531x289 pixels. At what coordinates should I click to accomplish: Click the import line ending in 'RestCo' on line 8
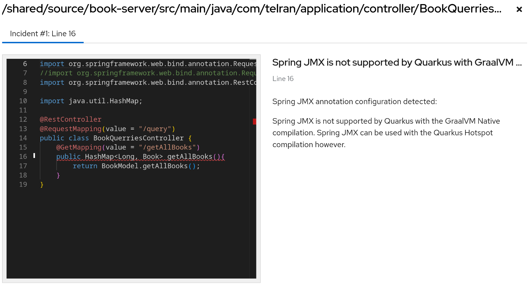click(148, 82)
